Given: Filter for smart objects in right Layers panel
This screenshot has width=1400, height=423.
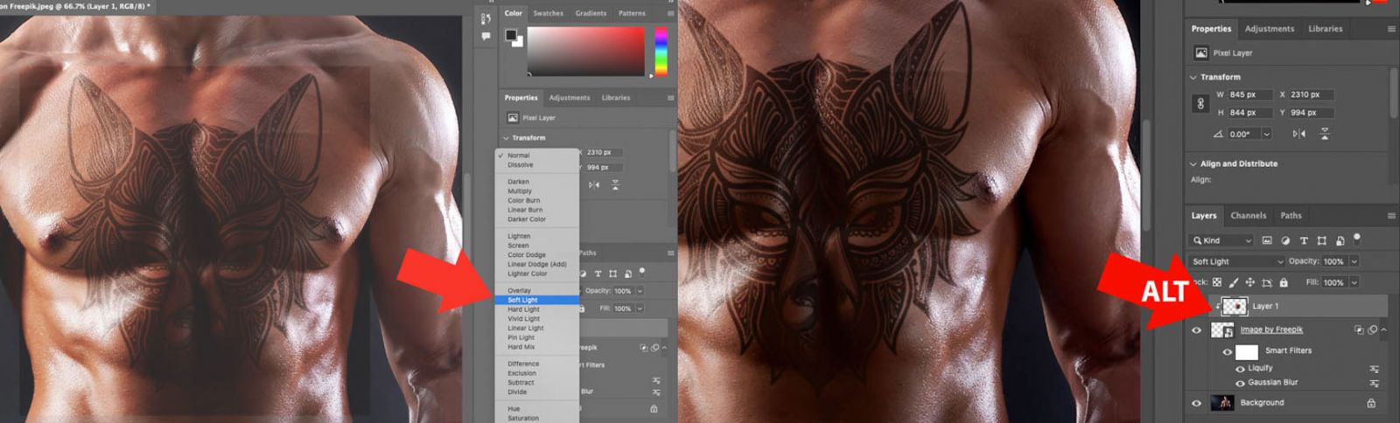Looking at the screenshot, I should pos(1340,240).
